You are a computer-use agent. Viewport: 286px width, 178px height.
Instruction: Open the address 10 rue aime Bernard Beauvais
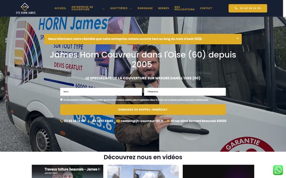[197, 121]
